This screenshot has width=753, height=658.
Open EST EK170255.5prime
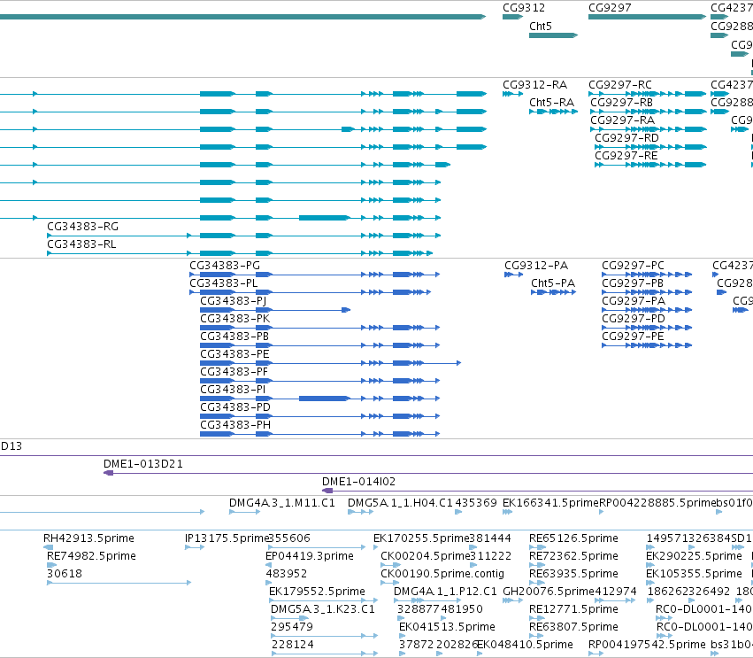coord(421,538)
